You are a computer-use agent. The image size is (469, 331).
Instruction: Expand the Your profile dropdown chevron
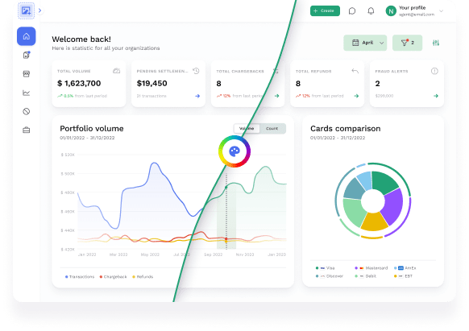pyautogui.click(x=441, y=11)
